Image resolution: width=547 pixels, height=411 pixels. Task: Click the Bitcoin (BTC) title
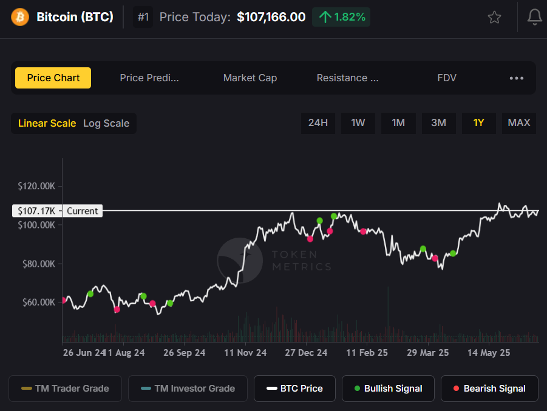[75, 17]
